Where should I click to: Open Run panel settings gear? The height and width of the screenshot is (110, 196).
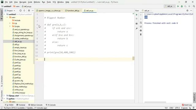187,11
